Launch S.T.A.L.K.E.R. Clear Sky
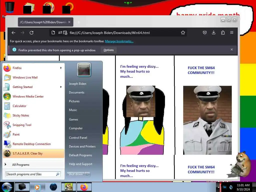Viewport: 256px width, 192px height. [33, 153]
